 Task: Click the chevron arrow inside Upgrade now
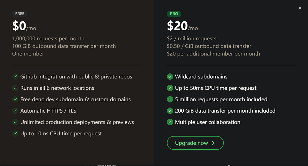coord(213,143)
